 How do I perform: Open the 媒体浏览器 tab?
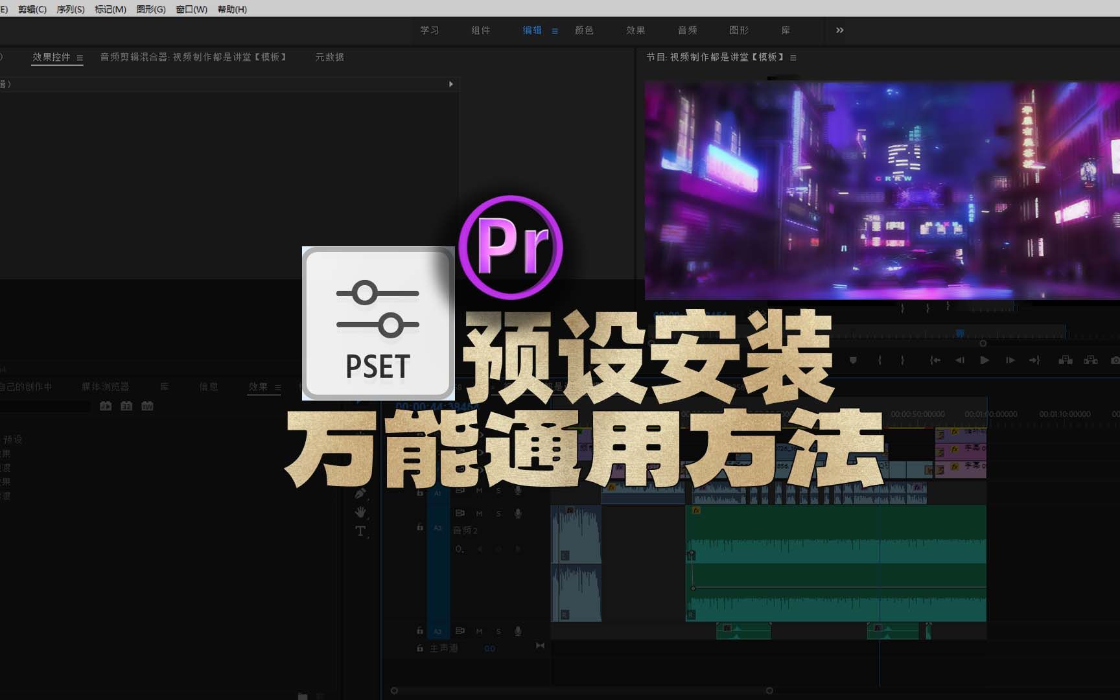click(x=105, y=387)
